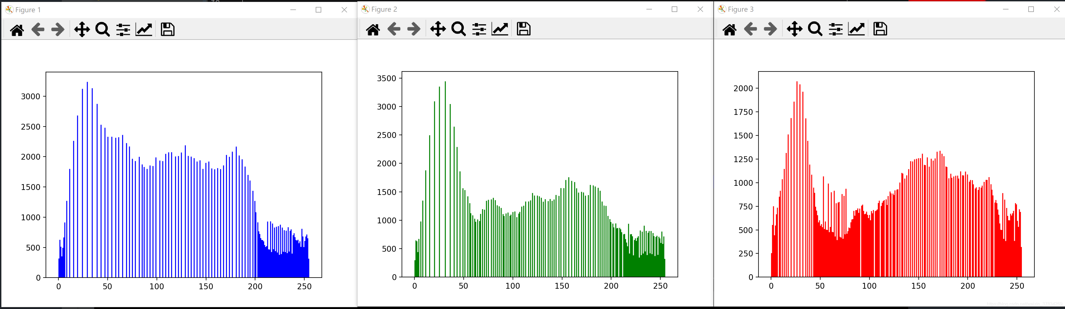The image size is (1065, 309).
Task: Minimize the Figure 2 window
Action: pos(649,9)
